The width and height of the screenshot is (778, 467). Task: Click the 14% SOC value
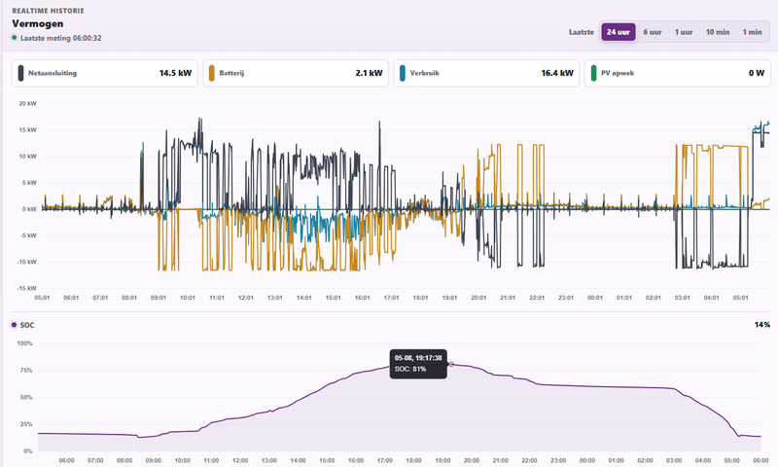tap(762, 325)
